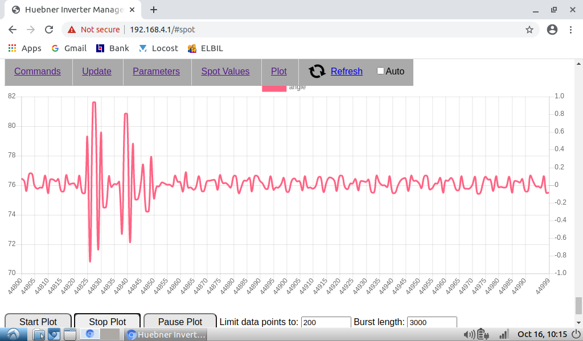Bookmark this page with the star icon

[x=529, y=30]
